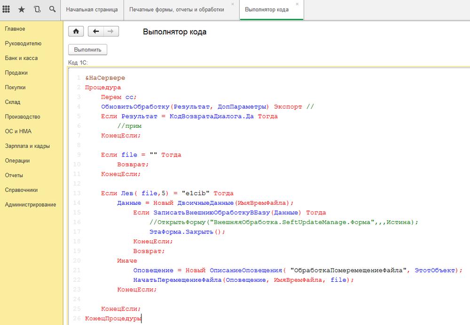Open the Банк и касса section
The image size is (470, 325).
point(21,58)
